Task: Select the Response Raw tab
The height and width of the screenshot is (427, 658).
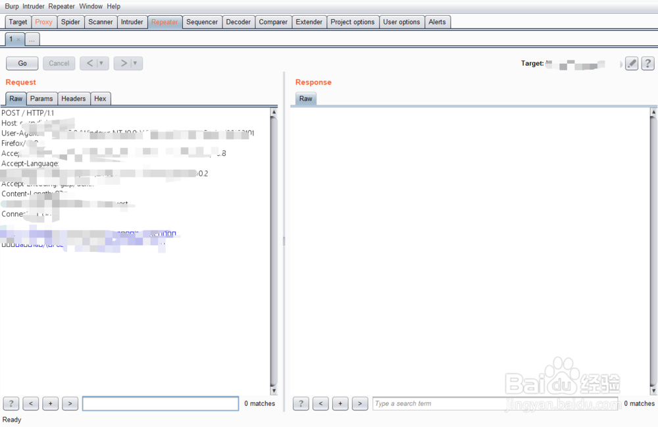Action: [306, 99]
